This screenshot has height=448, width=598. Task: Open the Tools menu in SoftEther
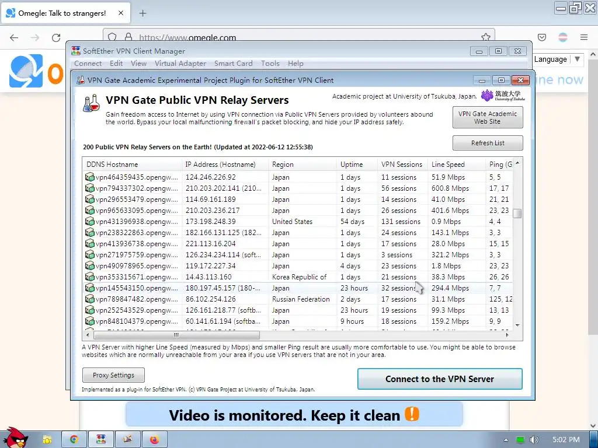click(x=270, y=63)
